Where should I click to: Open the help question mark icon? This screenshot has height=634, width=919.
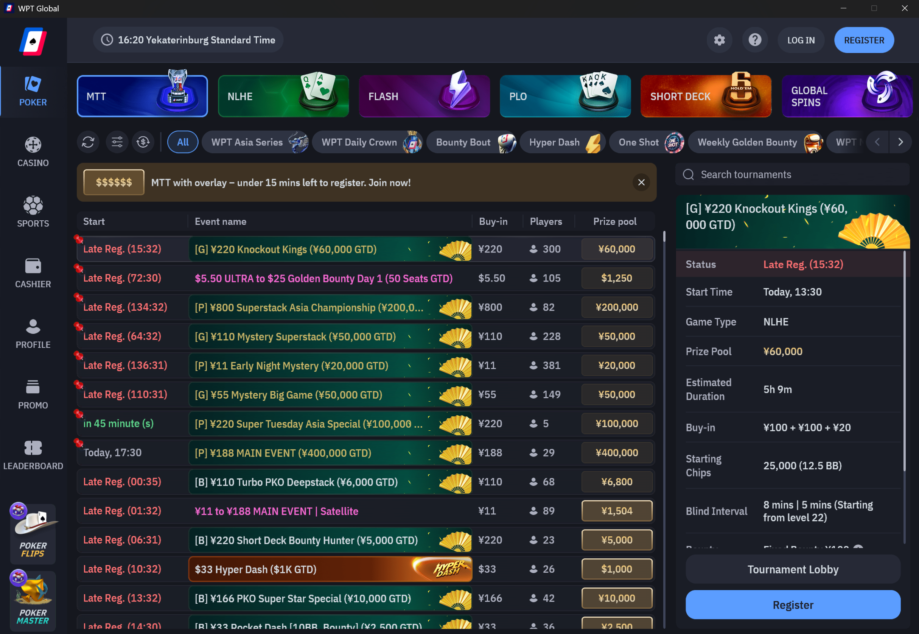click(755, 40)
